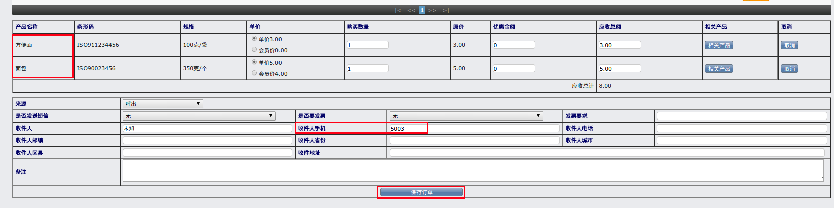The width and height of the screenshot is (834, 208).
Task: Click the << previous page icon
Action: [x=411, y=10]
